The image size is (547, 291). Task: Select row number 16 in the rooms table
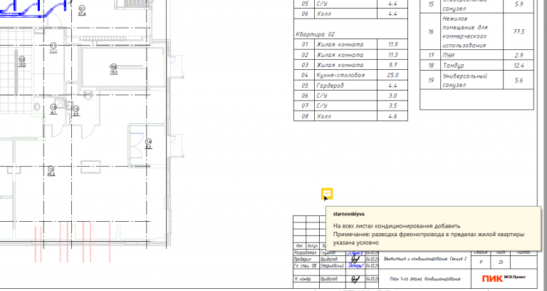pyautogui.click(x=431, y=32)
